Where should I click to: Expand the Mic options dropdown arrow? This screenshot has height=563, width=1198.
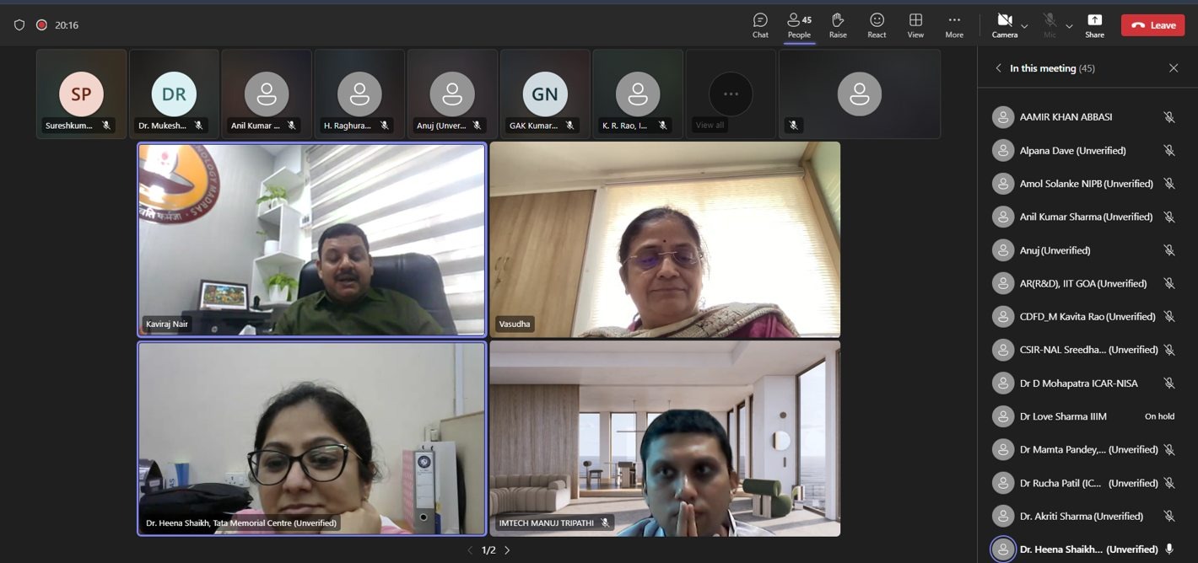(x=1069, y=26)
